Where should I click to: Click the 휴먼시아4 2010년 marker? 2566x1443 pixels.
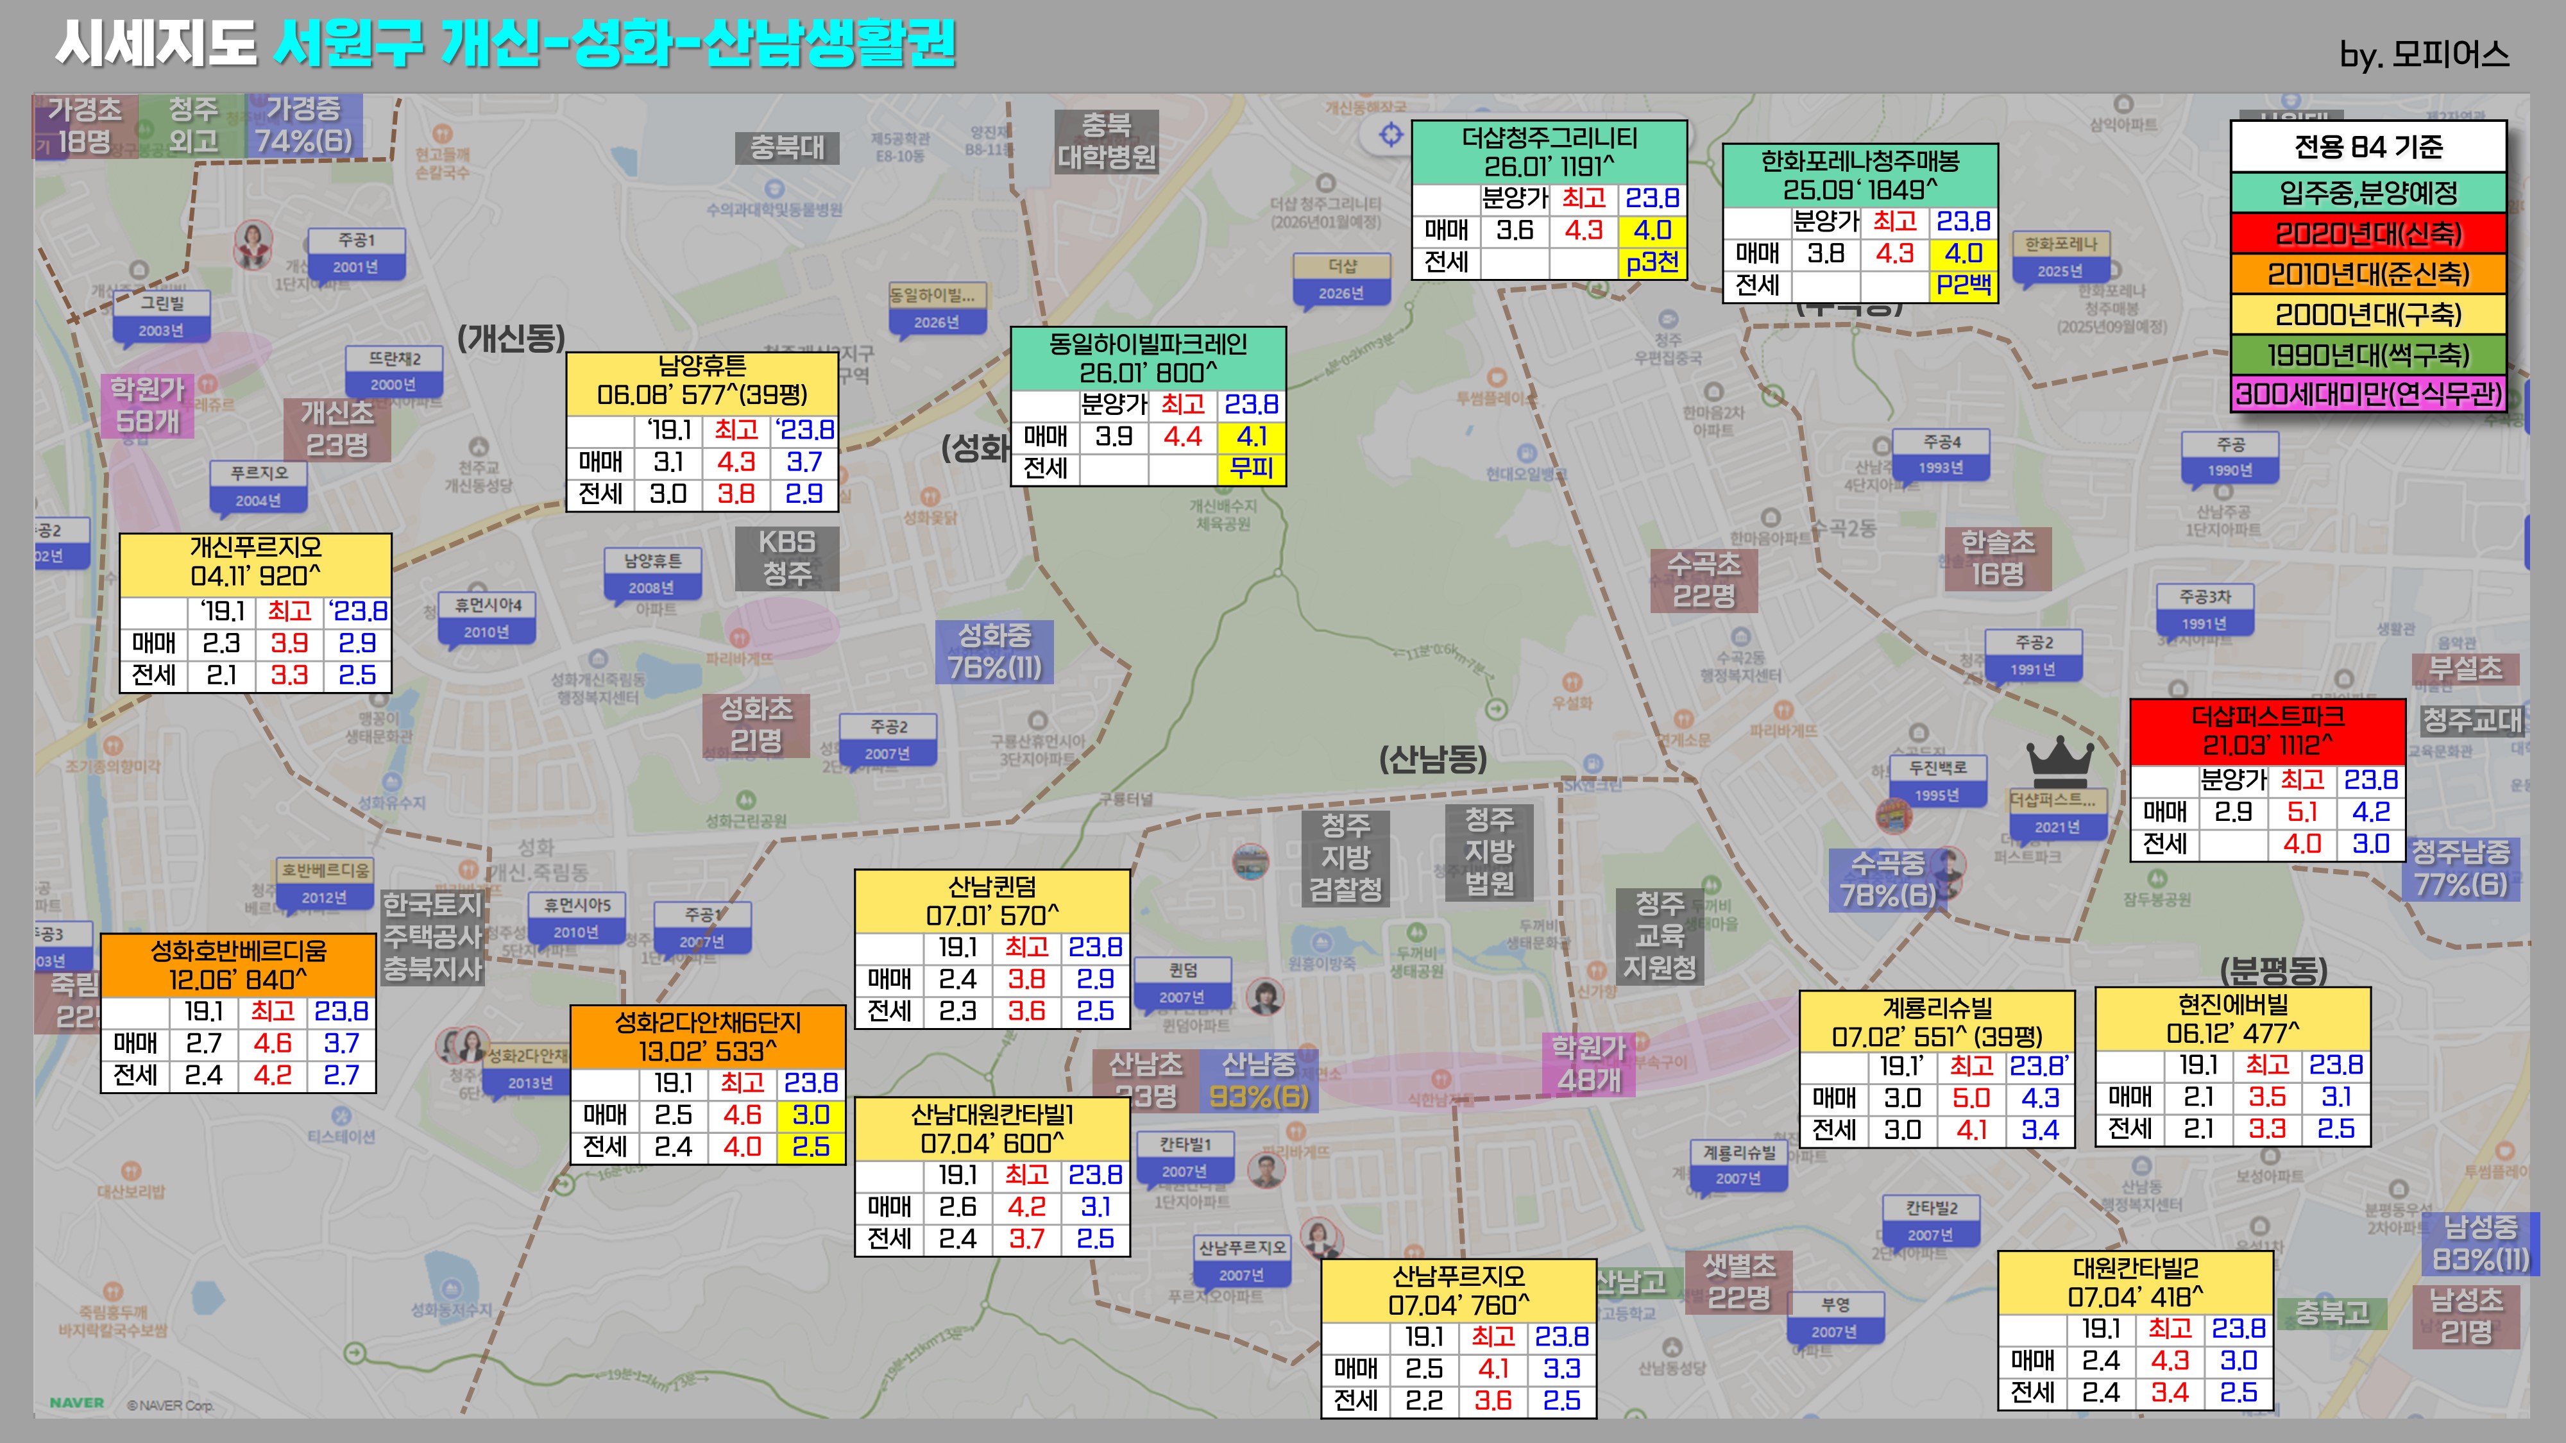pyautogui.click(x=487, y=618)
